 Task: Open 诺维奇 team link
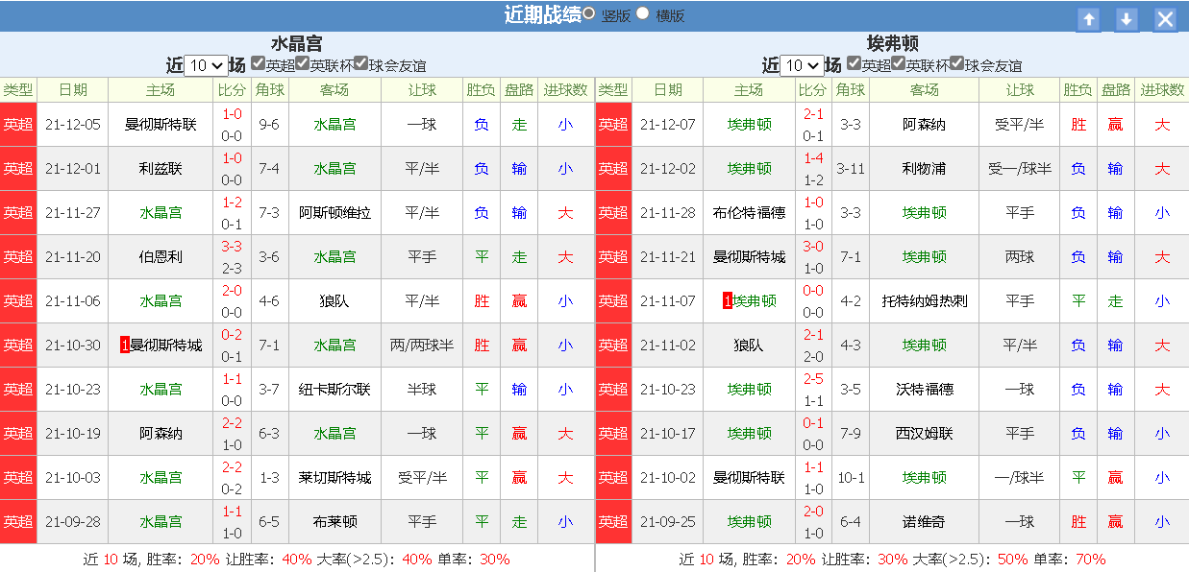pos(924,521)
